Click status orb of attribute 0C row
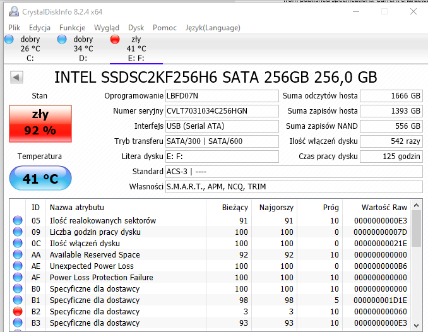 (18, 243)
